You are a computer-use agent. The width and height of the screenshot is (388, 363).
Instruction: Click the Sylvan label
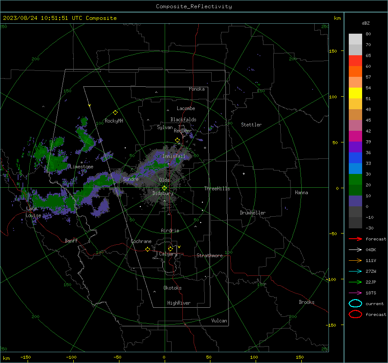165,127
